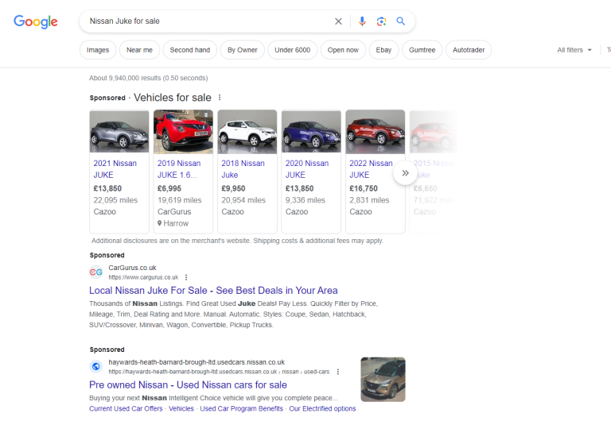Select the Near me filter chip
This screenshot has width=611, height=425.
coord(139,50)
